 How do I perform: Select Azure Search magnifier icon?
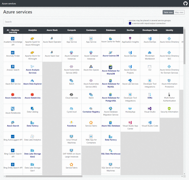(13, 122)
